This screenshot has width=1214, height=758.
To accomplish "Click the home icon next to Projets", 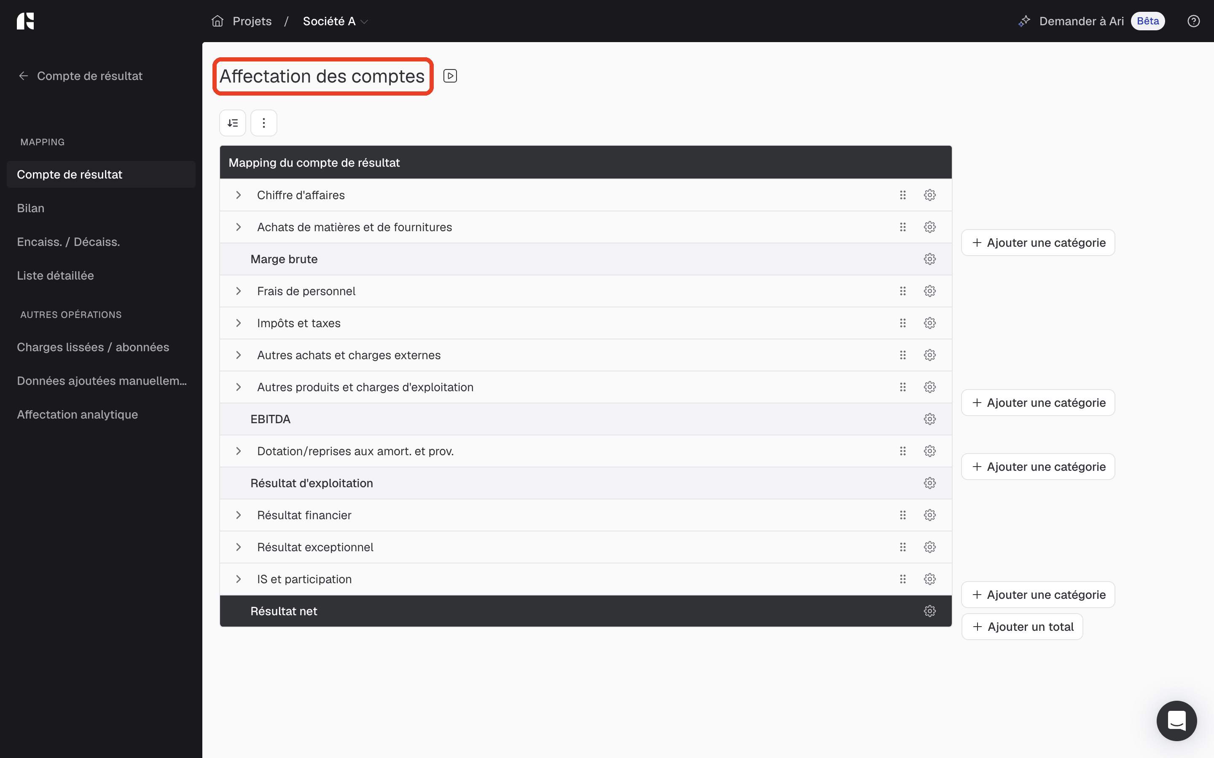I will point(217,21).
